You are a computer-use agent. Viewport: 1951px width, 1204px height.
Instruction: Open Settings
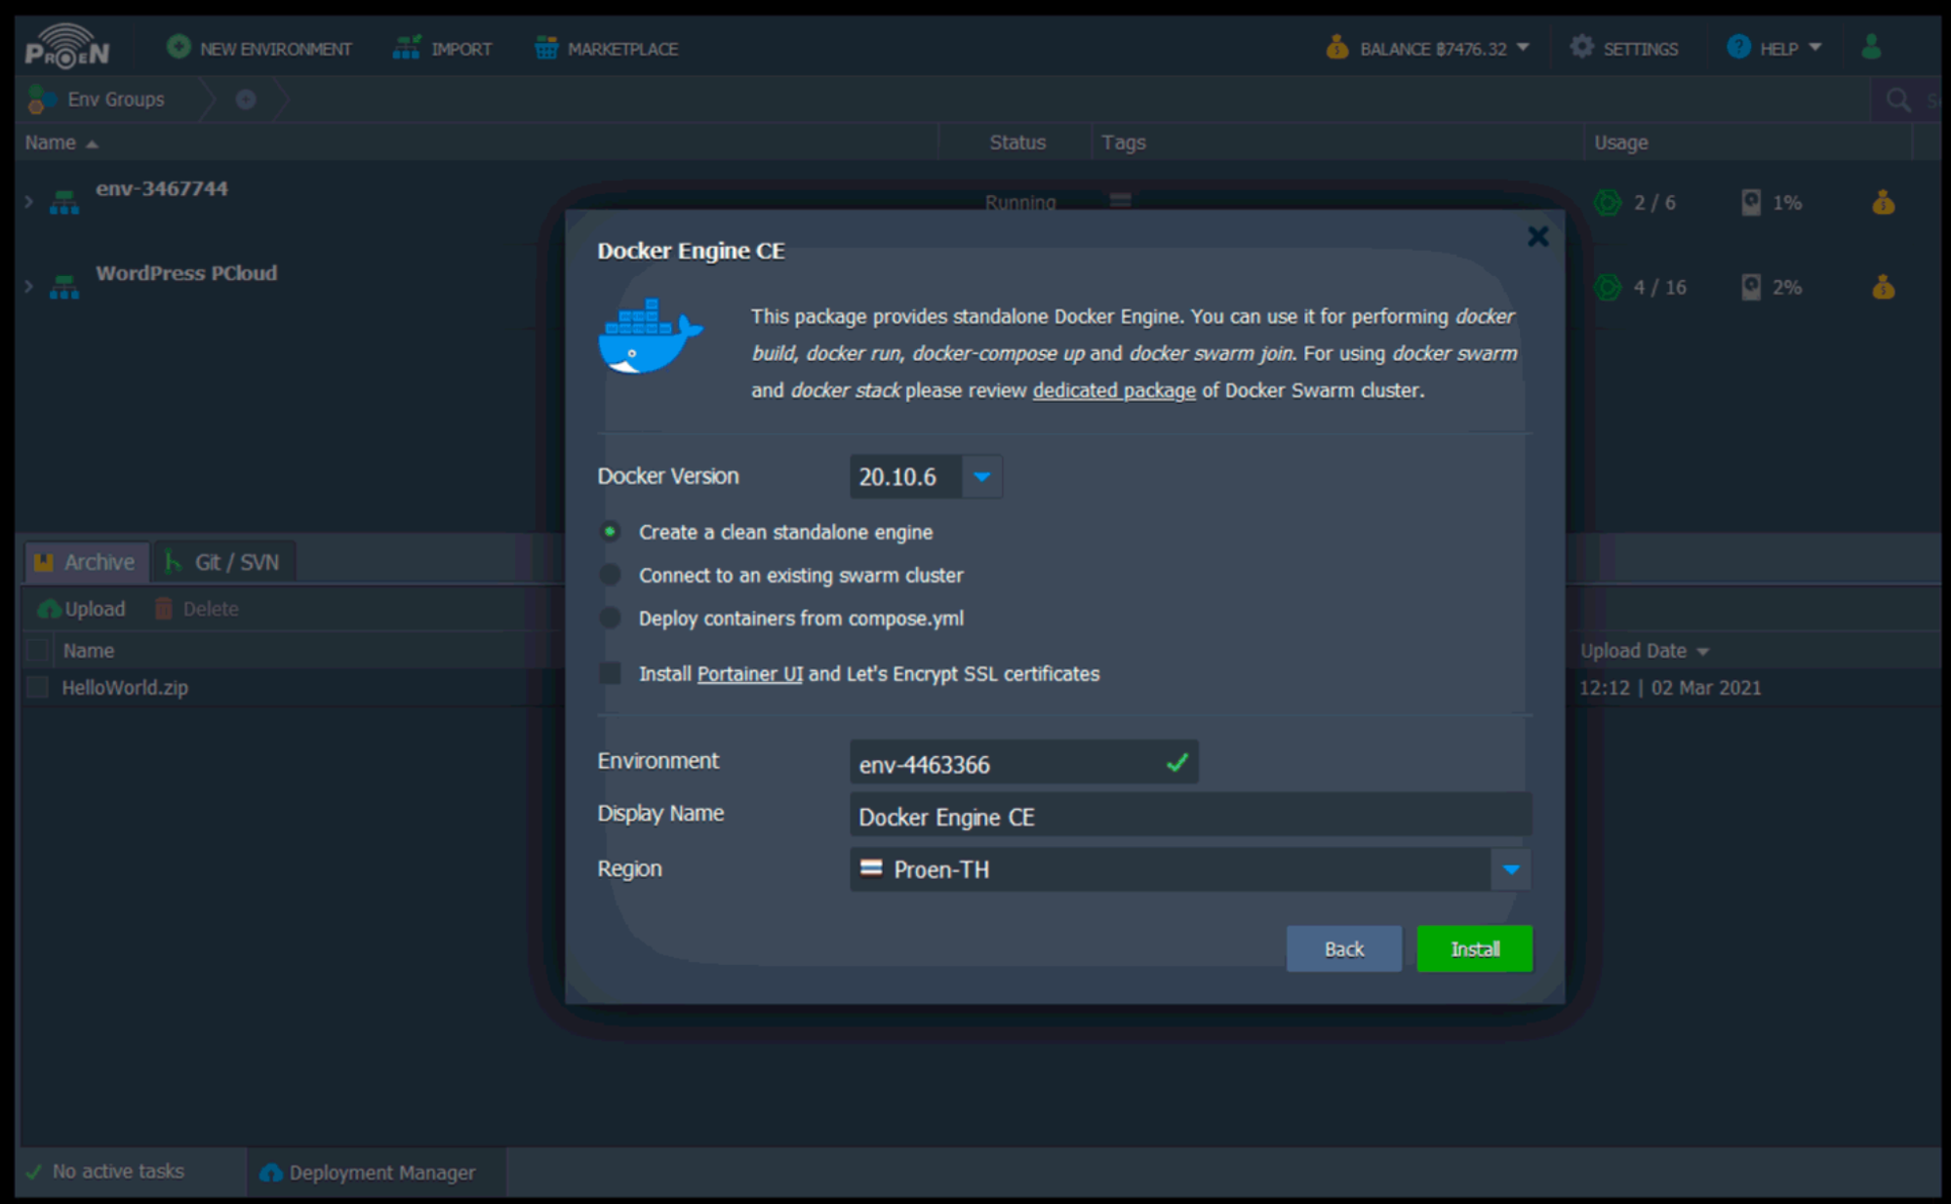[x=1624, y=48]
